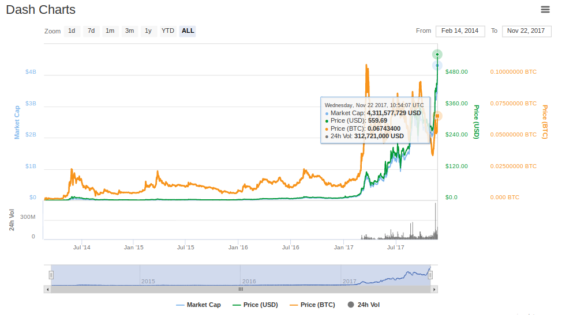Edit the To date field
The width and height of the screenshot is (562, 315).
pyautogui.click(x=526, y=31)
